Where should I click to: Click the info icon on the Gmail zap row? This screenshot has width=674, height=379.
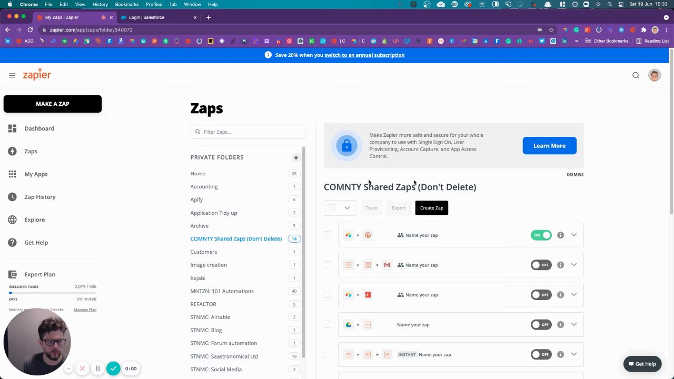click(x=560, y=265)
